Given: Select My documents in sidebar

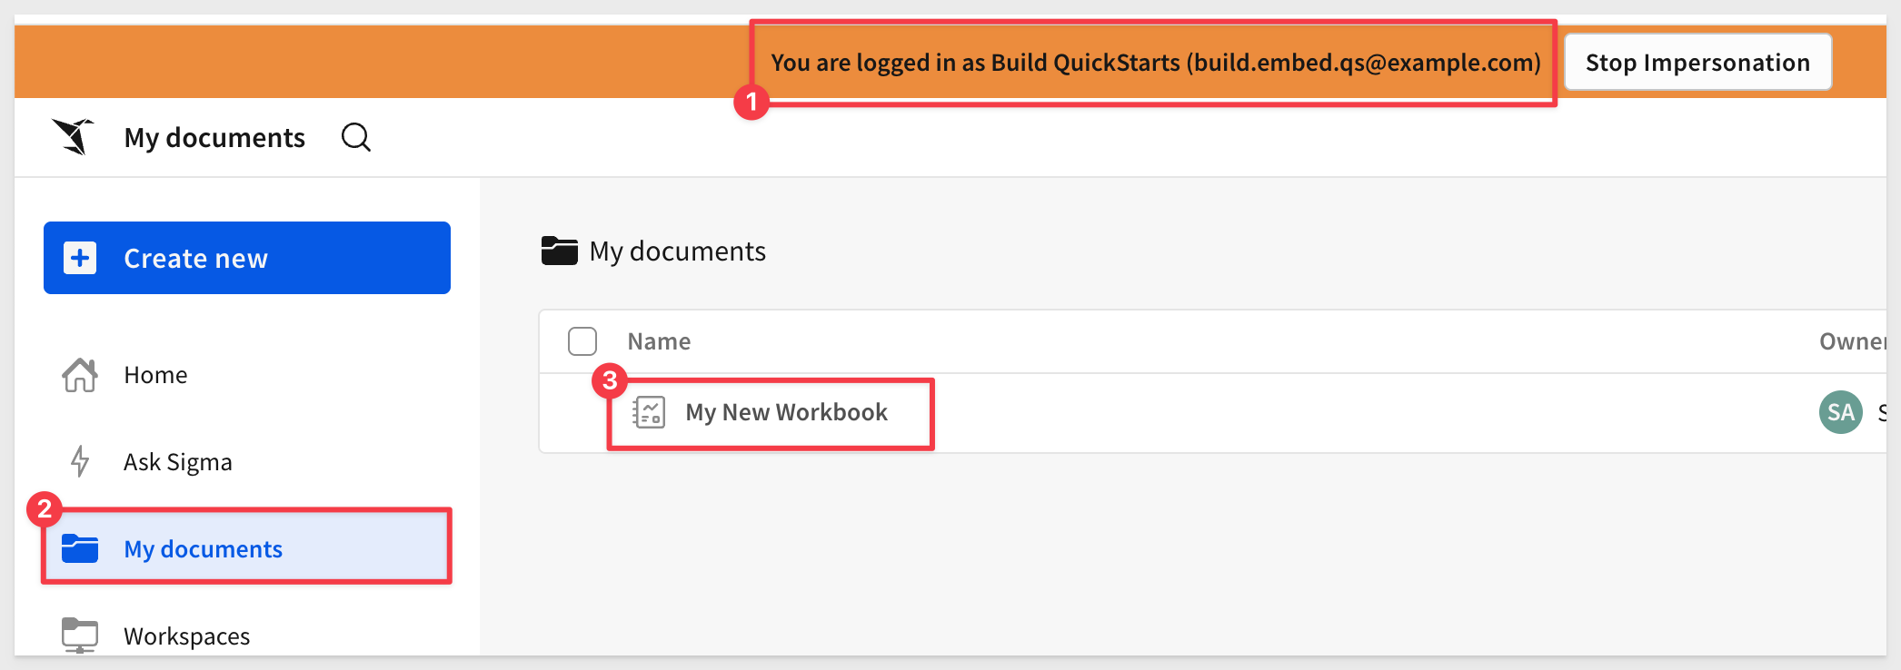Looking at the screenshot, I should (x=247, y=548).
